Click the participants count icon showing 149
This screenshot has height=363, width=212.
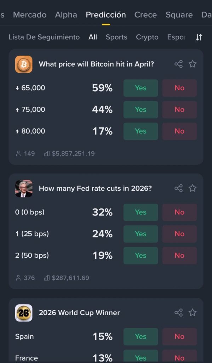point(18,153)
